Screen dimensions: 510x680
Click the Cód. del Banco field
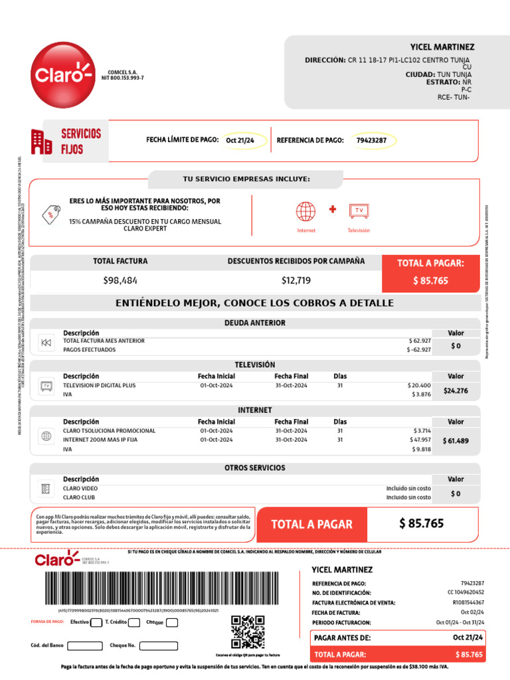pyautogui.click(x=85, y=645)
